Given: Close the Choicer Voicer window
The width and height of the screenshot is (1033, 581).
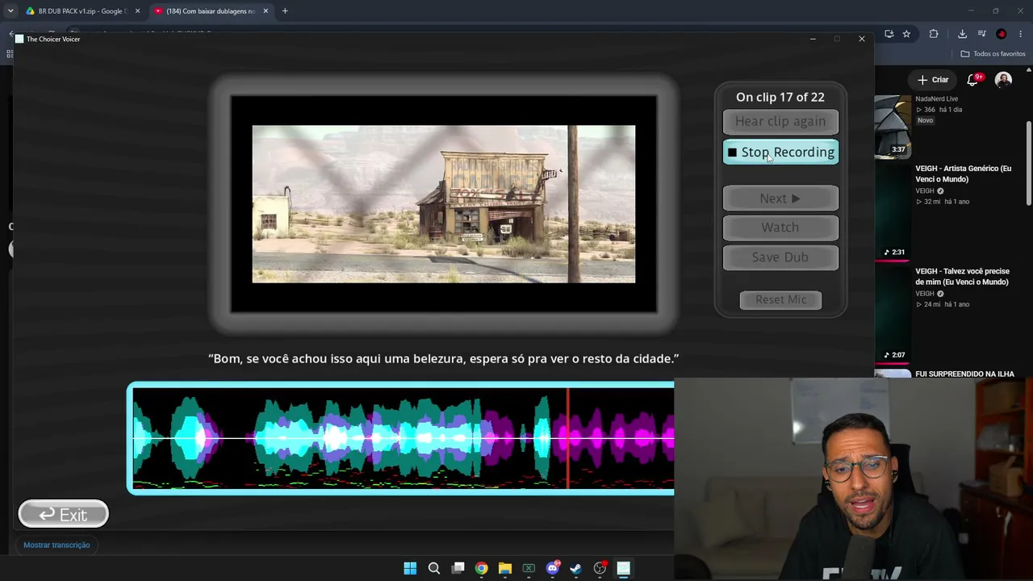Looking at the screenshot, I should click(862, 39).
